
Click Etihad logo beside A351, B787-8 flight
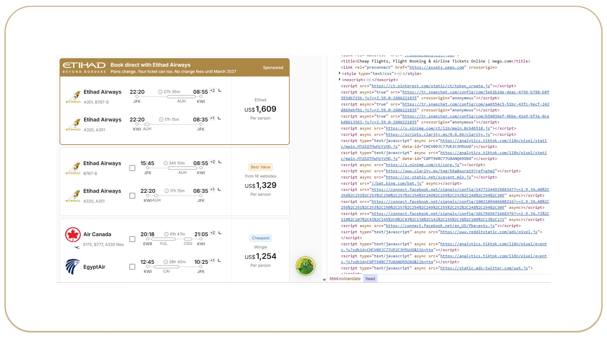click(x=73, y=97)
